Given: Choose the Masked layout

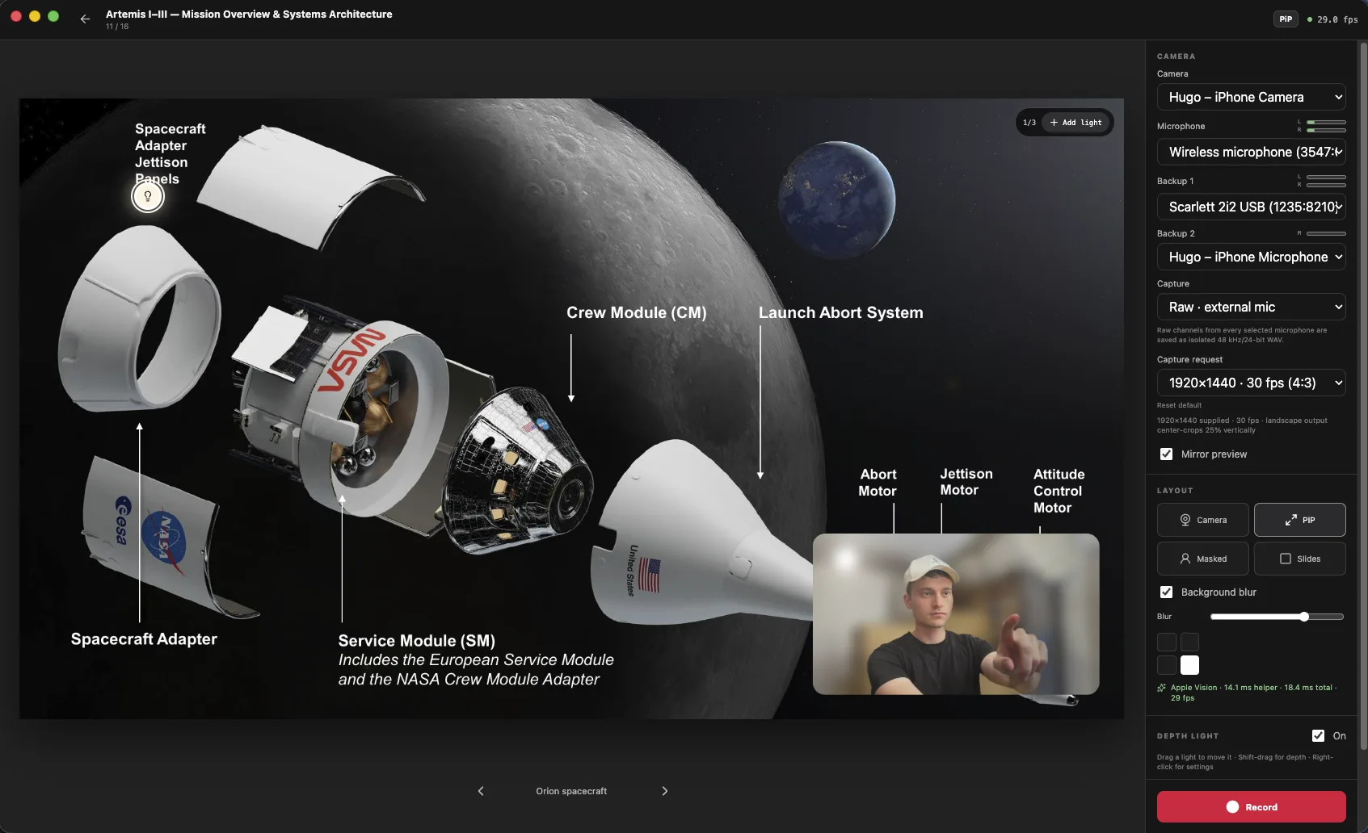Looking at the screenshot, I should click(1203, 559).
